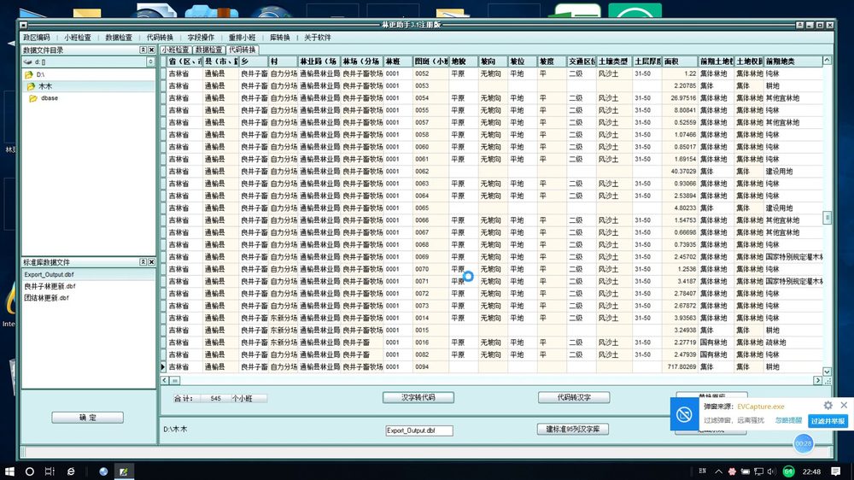Viewport: 854px width, 480px height.
Task: Open Cortana search circle on taskbar
Action: [x=29, y=471]
